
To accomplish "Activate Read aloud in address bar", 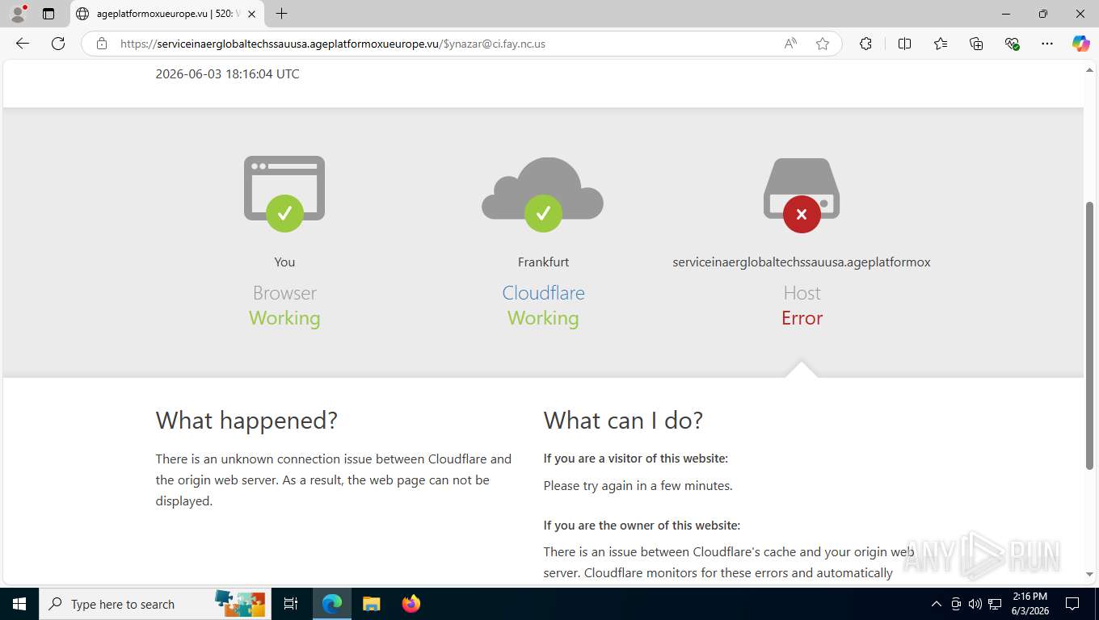I will [790, 44].
